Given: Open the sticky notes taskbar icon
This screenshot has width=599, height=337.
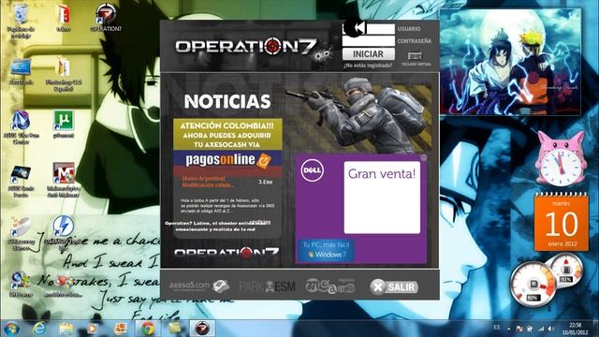Looking at the screenshot, I should coord(175,329).
